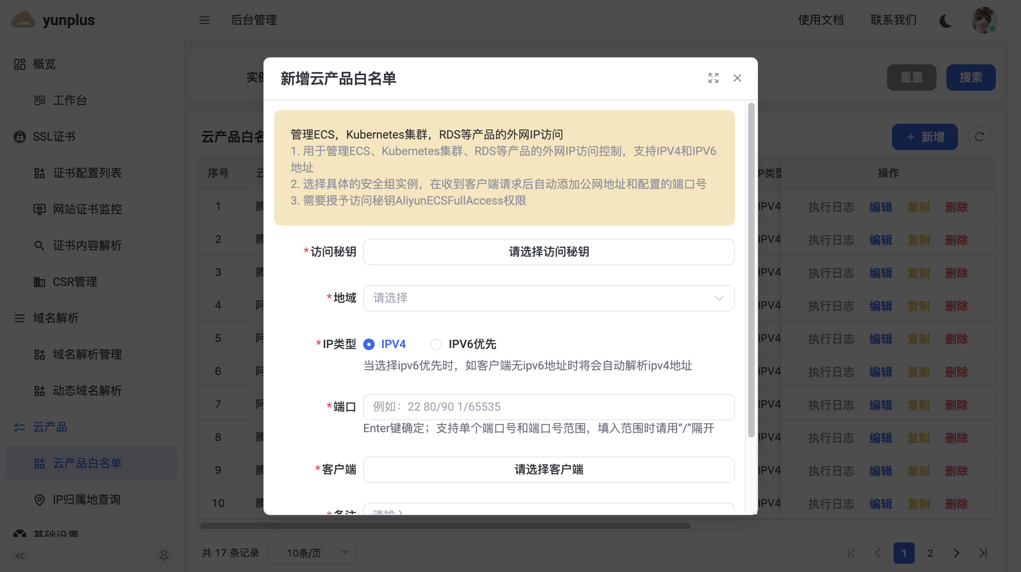The width and height of the screenshot is (1021, 572).
Task: Click 删除 in row 4
Action: (957, 306)
